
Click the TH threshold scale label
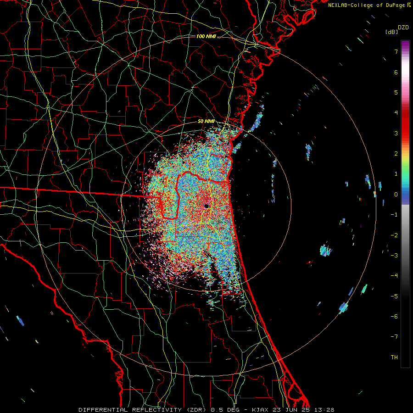tap(394, 357)
